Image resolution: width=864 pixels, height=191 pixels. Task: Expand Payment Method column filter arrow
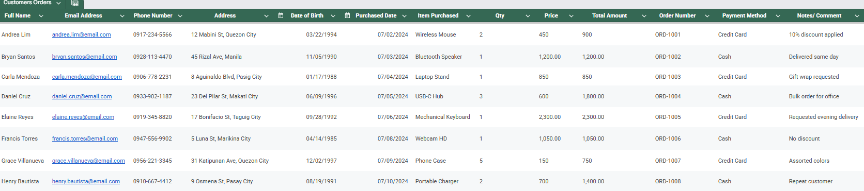[778, 16]
